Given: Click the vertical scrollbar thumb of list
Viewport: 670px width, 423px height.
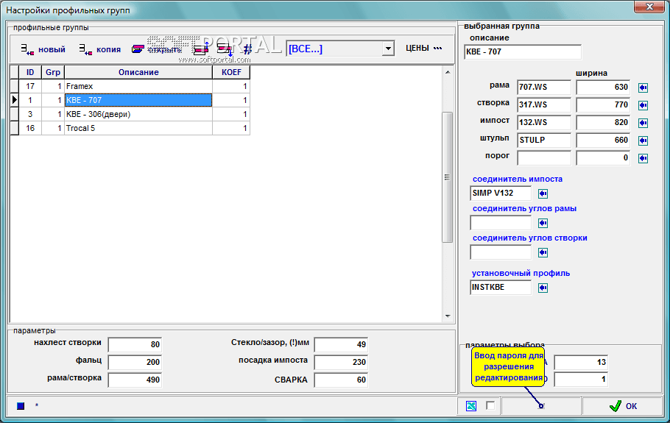Looking at the screenshot, I should point(448,177).
